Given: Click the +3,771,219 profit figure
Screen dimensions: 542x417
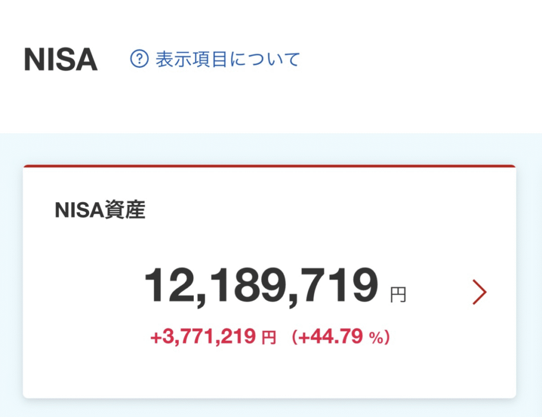Looking at the screenshot, I should point(203,337).
